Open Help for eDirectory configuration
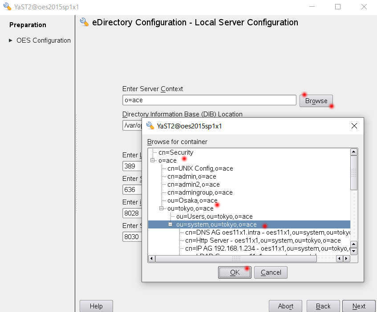Image resolution: width=377 pixels, height=312 pixels. (x=96, y=306)
